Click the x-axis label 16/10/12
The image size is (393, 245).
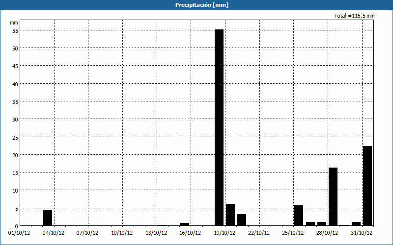(x=190, y=233)
